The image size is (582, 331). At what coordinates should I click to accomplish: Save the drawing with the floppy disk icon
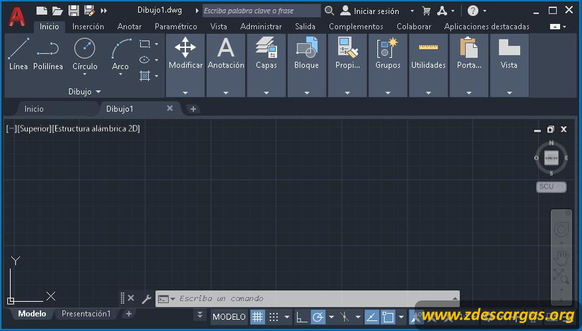(x=74, y=11)
